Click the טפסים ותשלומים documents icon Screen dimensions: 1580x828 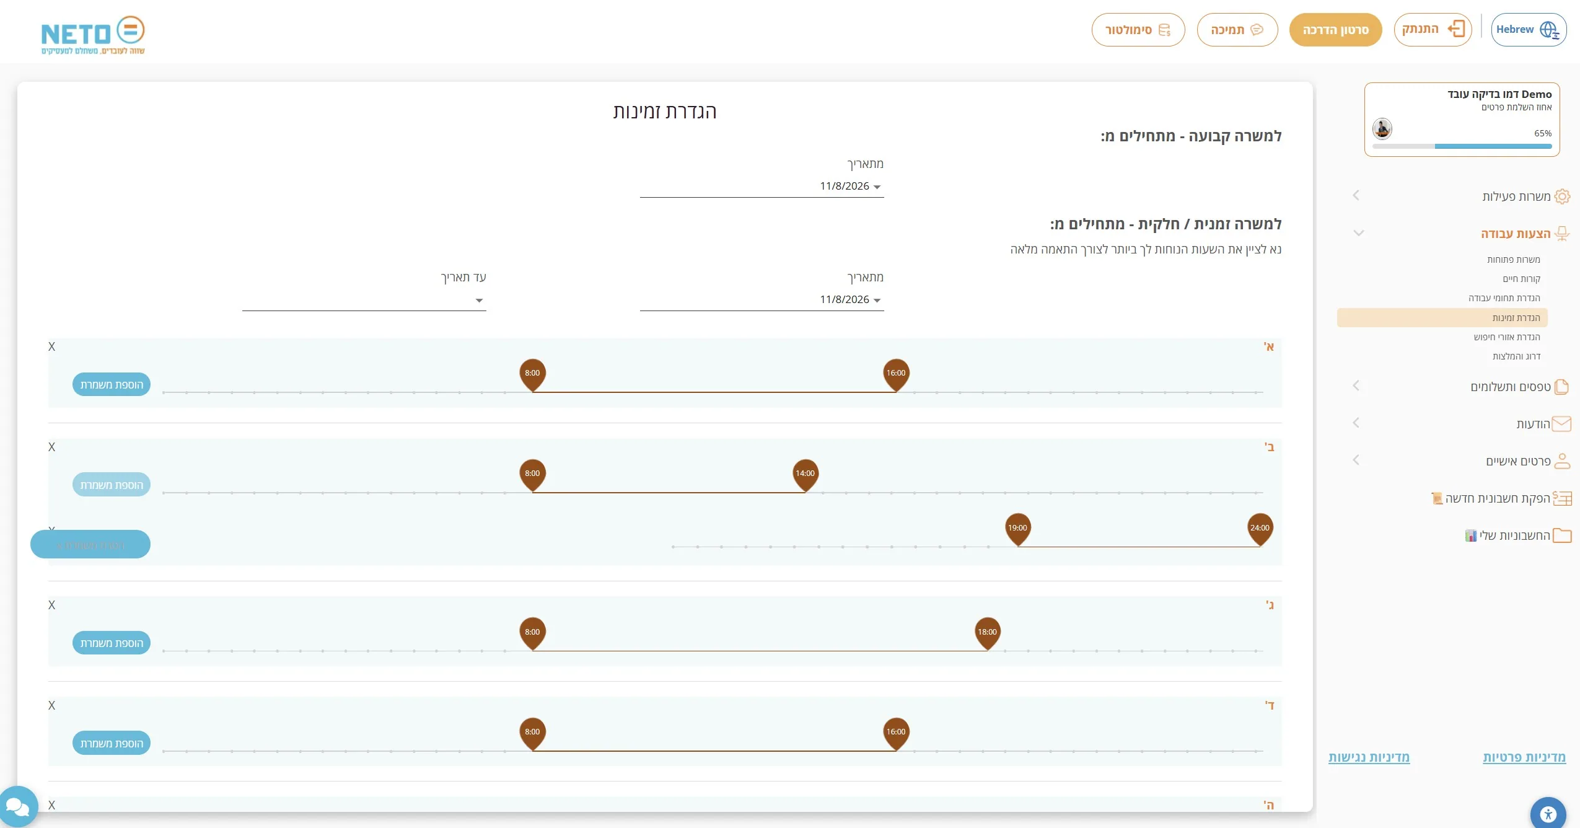pyautogui.click(x=1562, y=387)
